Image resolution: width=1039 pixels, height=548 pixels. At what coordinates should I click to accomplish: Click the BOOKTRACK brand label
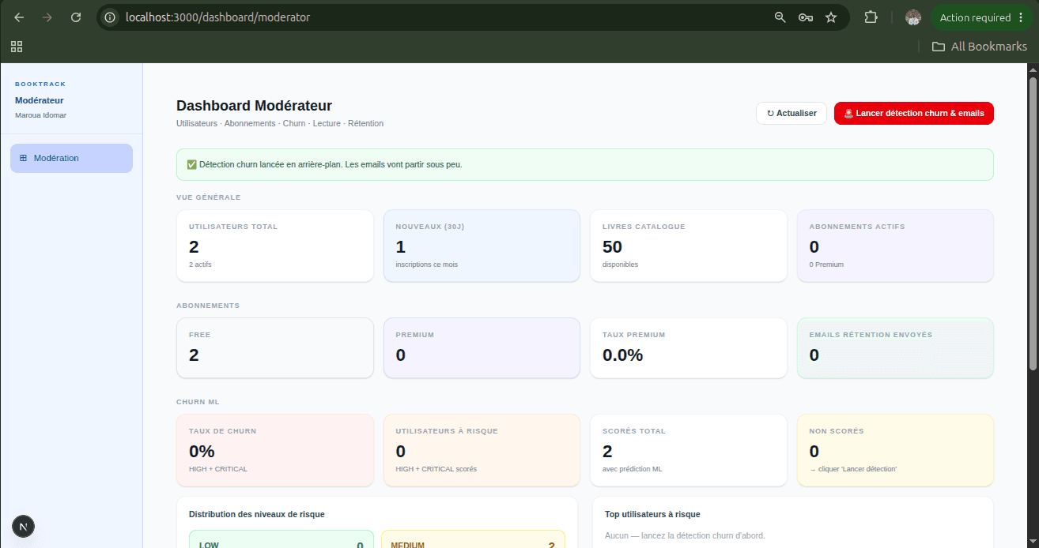40,84
